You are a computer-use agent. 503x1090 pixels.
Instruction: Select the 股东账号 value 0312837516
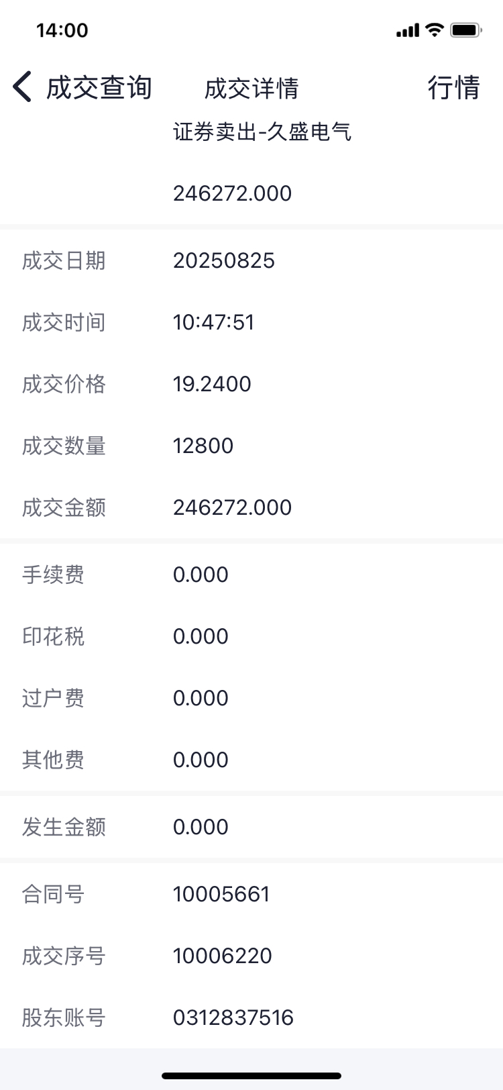coord(233,1018)
